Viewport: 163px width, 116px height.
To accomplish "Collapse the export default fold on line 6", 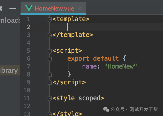I will pyautogui.click(x=50, y=59).
